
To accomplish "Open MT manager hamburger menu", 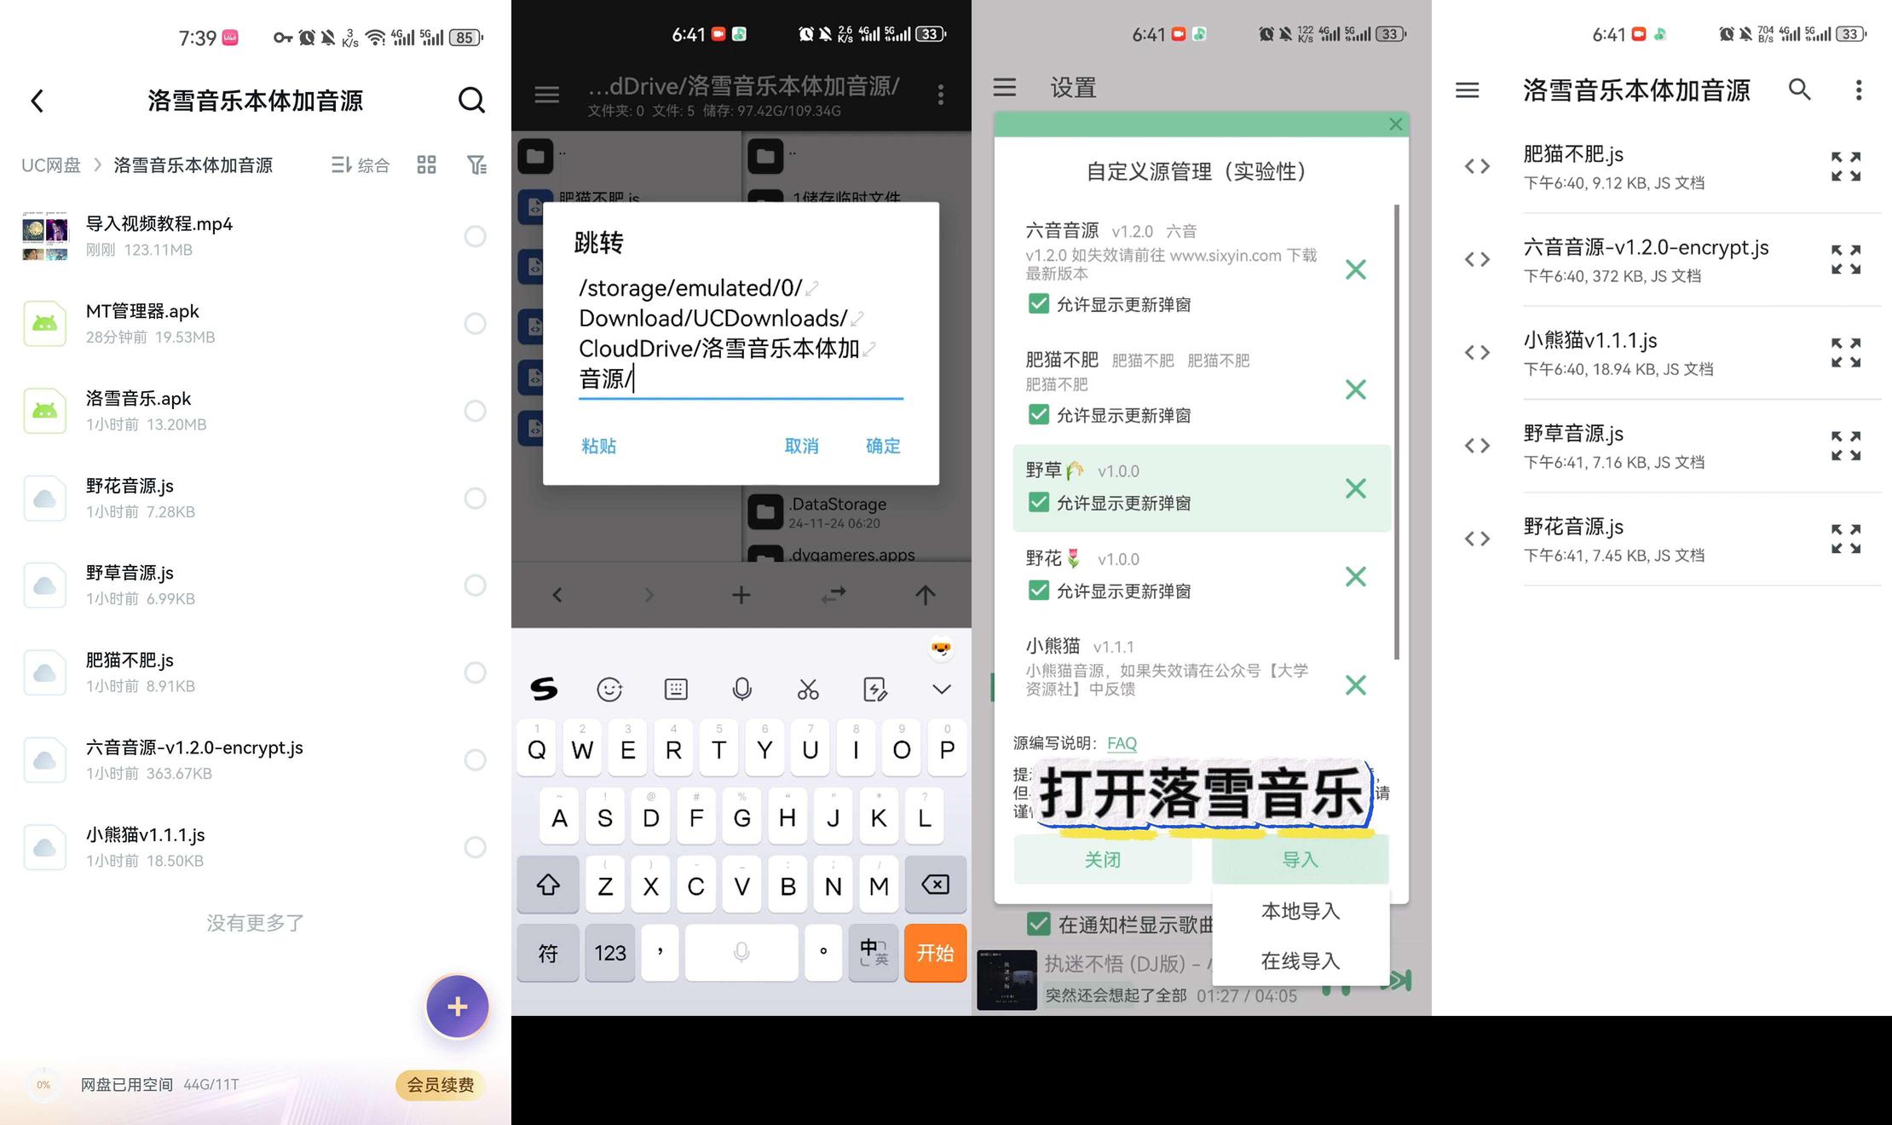I will 547,94.
